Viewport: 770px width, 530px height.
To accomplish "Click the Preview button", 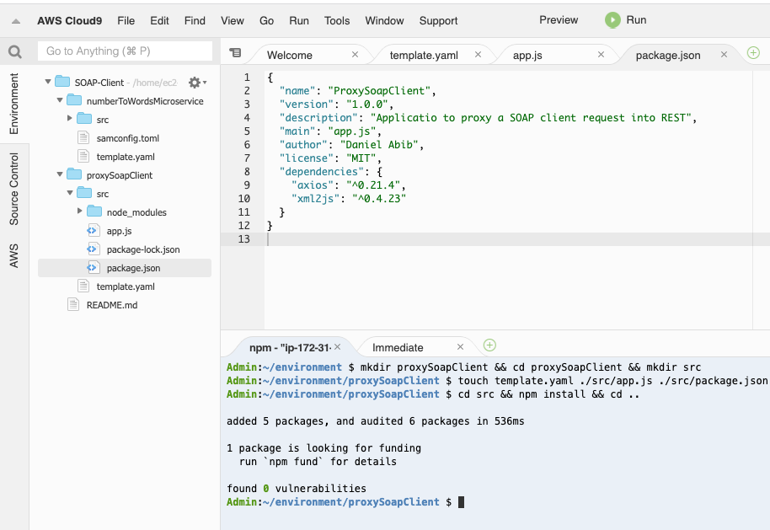I will pos(559,20).
